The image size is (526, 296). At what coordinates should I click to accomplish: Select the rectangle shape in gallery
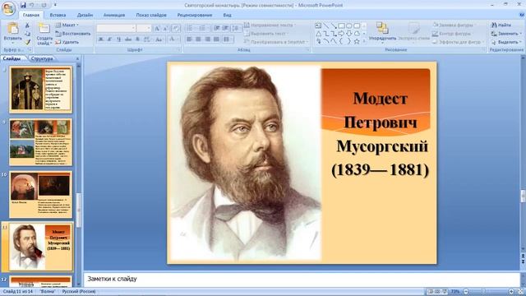tap(342, 25)
